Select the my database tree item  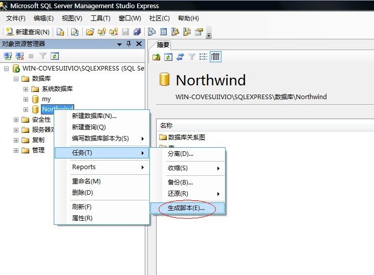click(x=46, y=99)
